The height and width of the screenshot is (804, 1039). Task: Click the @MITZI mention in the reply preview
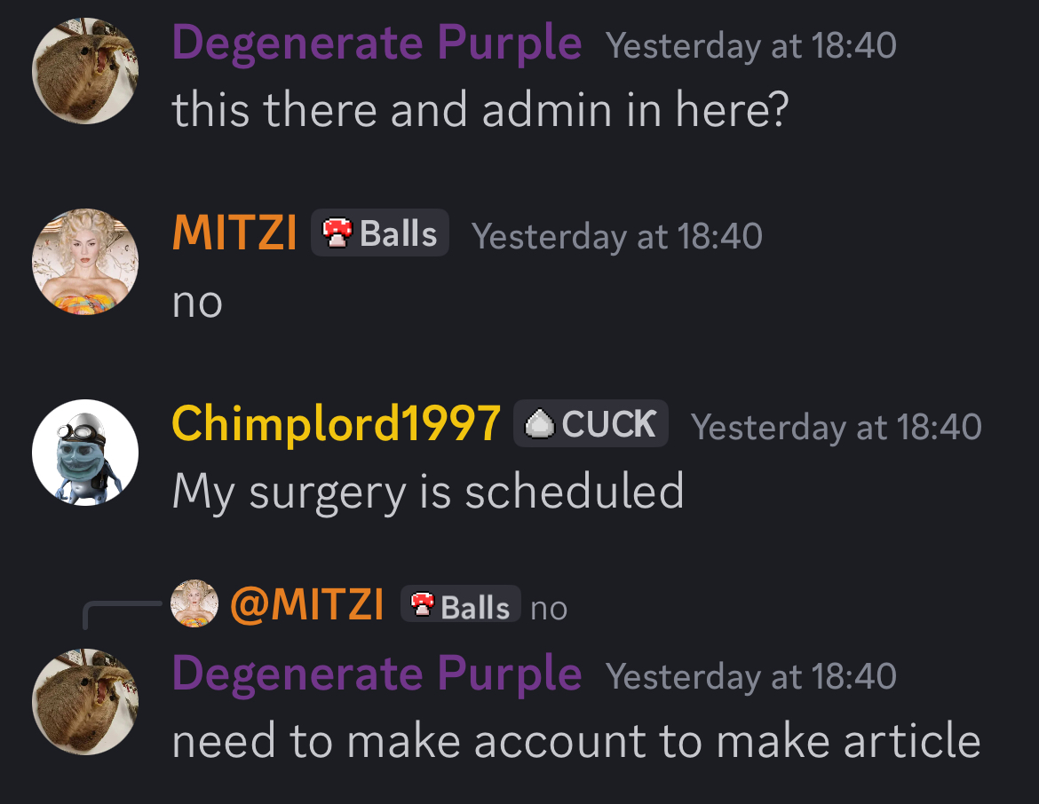[x=307, y=605]
